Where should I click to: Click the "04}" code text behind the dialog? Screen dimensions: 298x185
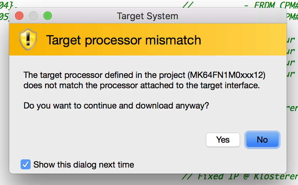pos(8,5)
